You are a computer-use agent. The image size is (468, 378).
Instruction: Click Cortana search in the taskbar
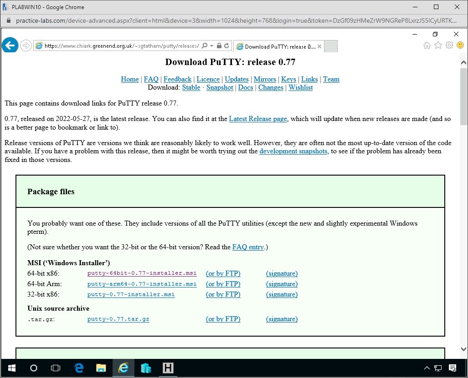[33, 368]
